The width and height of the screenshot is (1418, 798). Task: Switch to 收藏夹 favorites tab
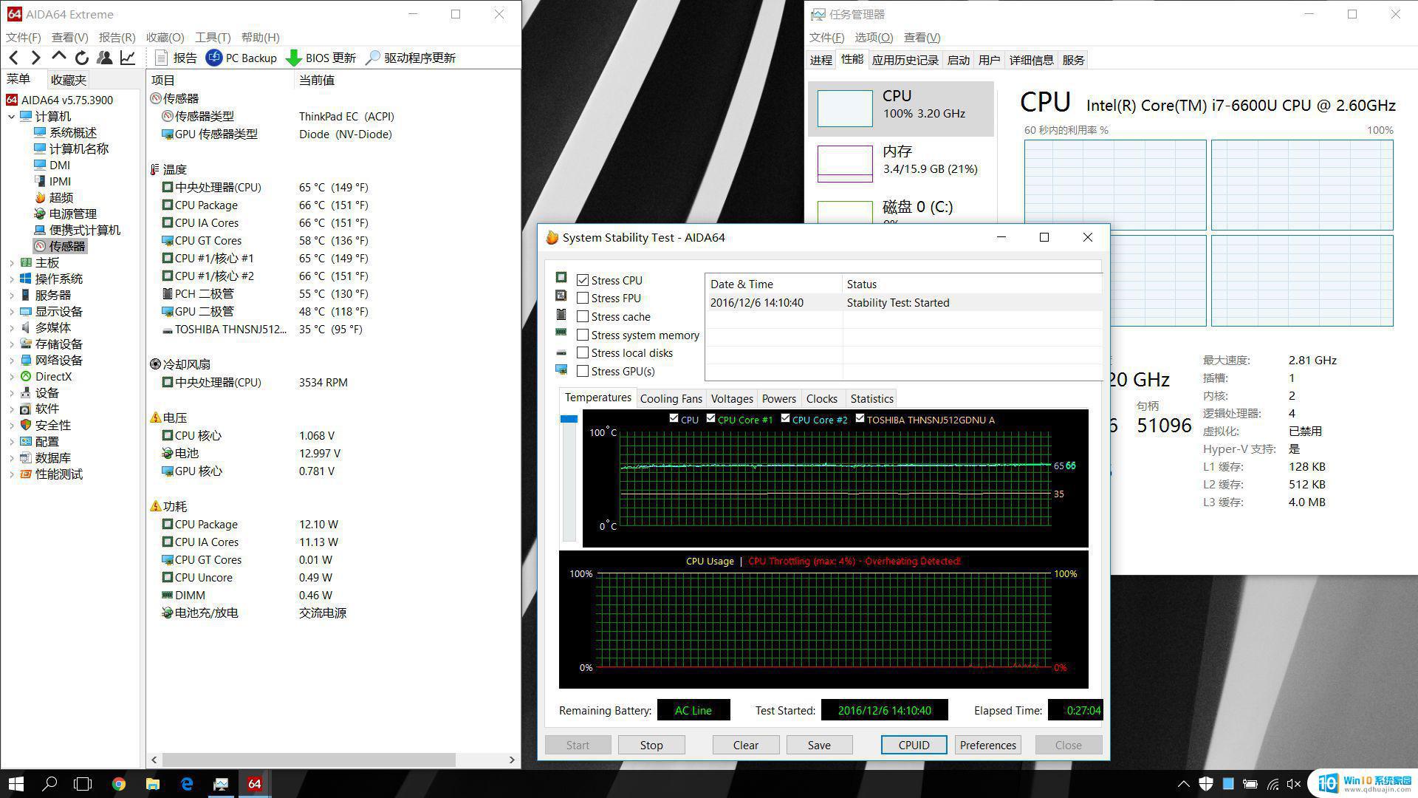(x=69, y=80)
